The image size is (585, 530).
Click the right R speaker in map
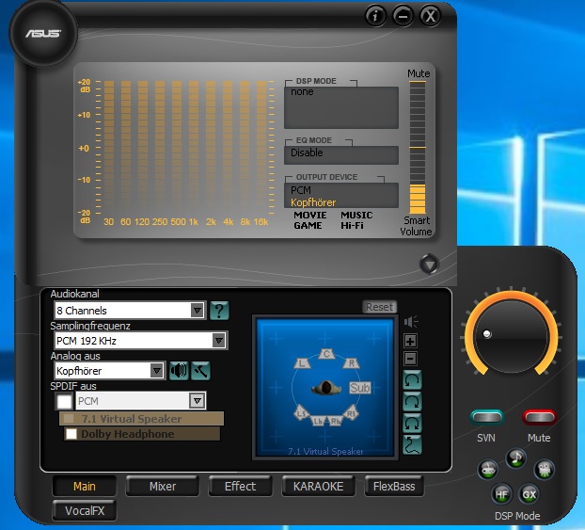tap(351, 362)
